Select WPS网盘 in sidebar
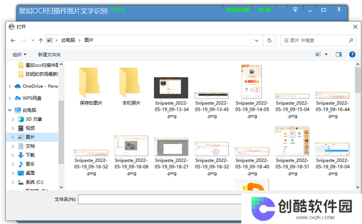Screen dimensions: 362x224 28,98
